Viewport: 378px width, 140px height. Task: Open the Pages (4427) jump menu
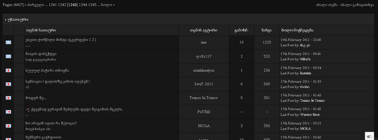pos(13,5)
